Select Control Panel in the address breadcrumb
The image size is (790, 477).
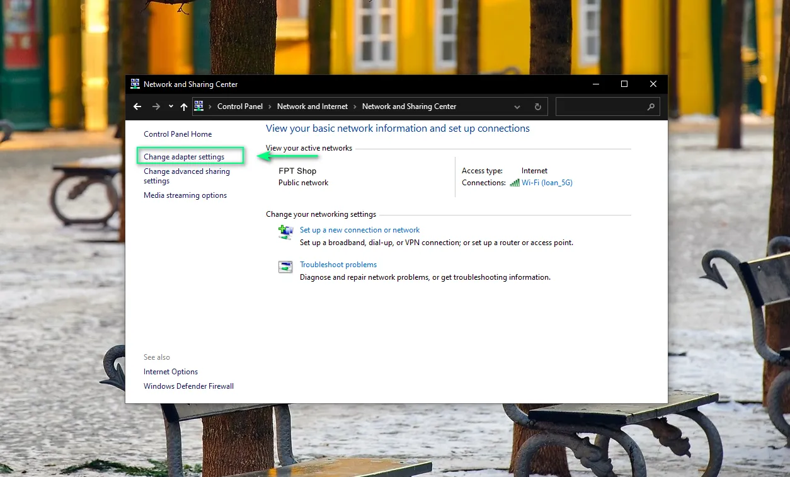239,106
